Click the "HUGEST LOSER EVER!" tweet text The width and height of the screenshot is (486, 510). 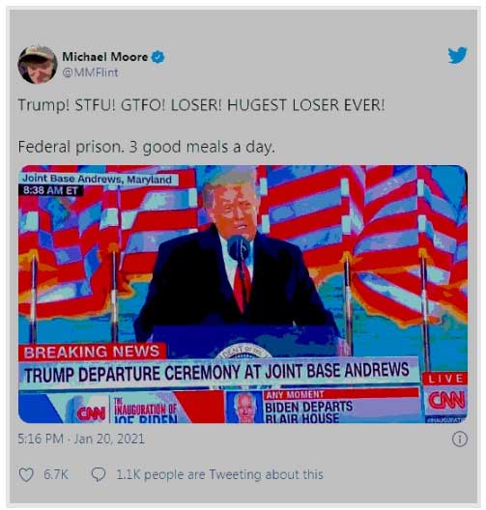[x=305, y=105]
